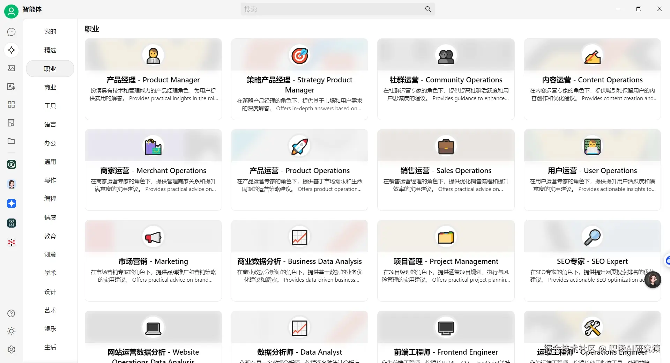Switch to the 职业 category tab
The width and height of the screenshot is (670, 363).
click(x=50, y=68)
